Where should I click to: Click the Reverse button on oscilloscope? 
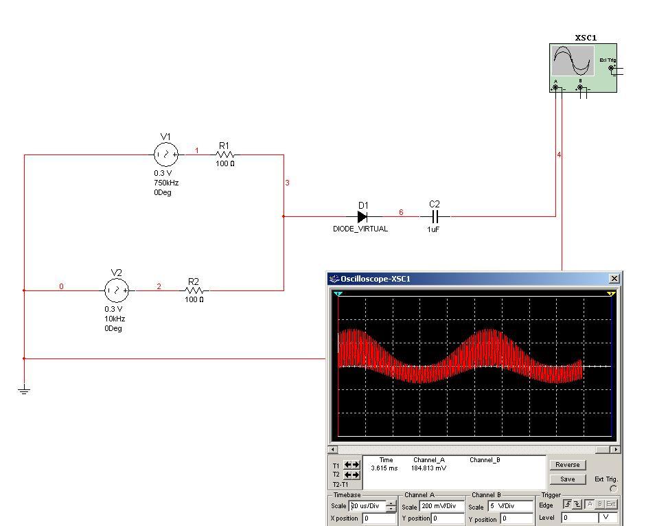click(x=567, y=465)
